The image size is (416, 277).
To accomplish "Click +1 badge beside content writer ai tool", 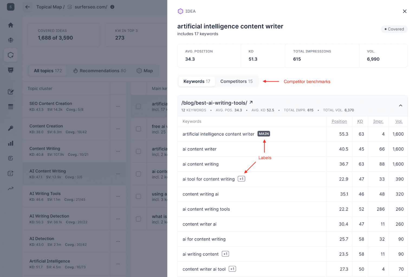I will coord(232,269).
